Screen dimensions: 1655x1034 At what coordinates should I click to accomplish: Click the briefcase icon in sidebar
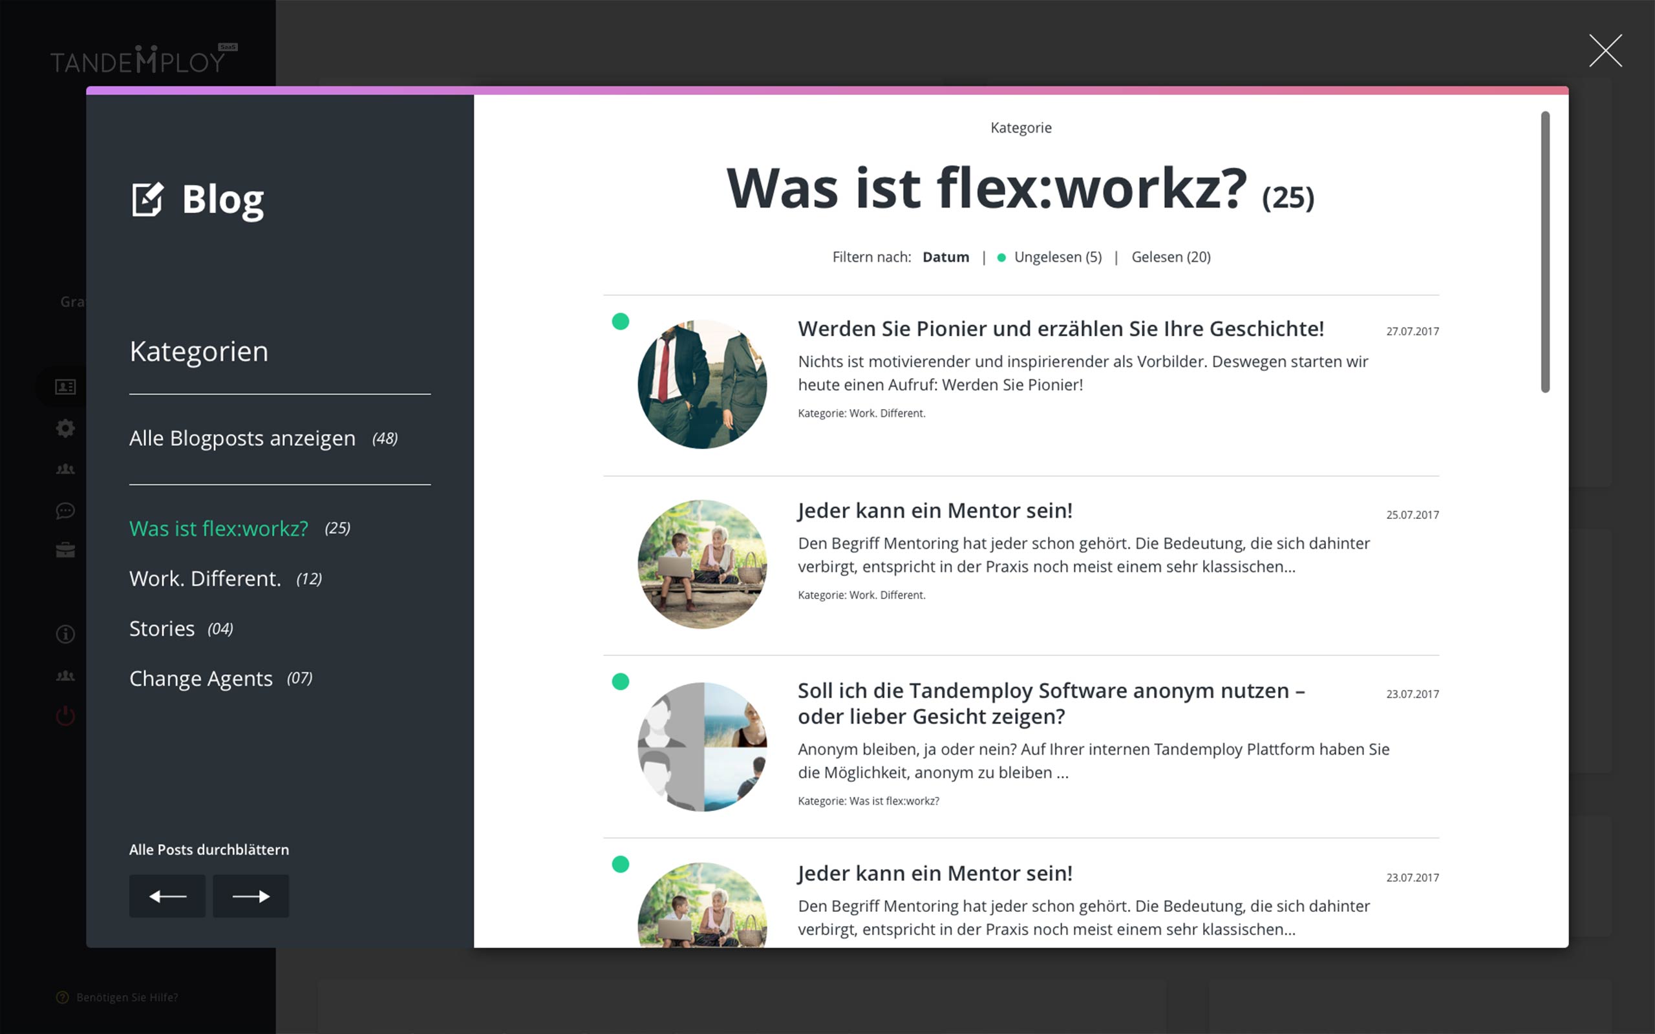pos(66,551)
